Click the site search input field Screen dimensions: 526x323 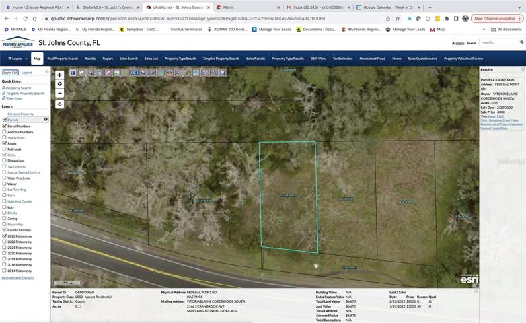click(500, 42)
